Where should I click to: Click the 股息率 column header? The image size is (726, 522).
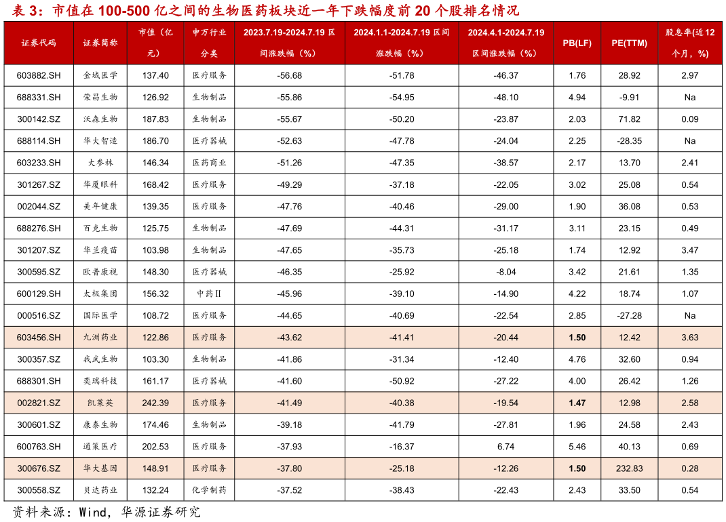[690, 43]
